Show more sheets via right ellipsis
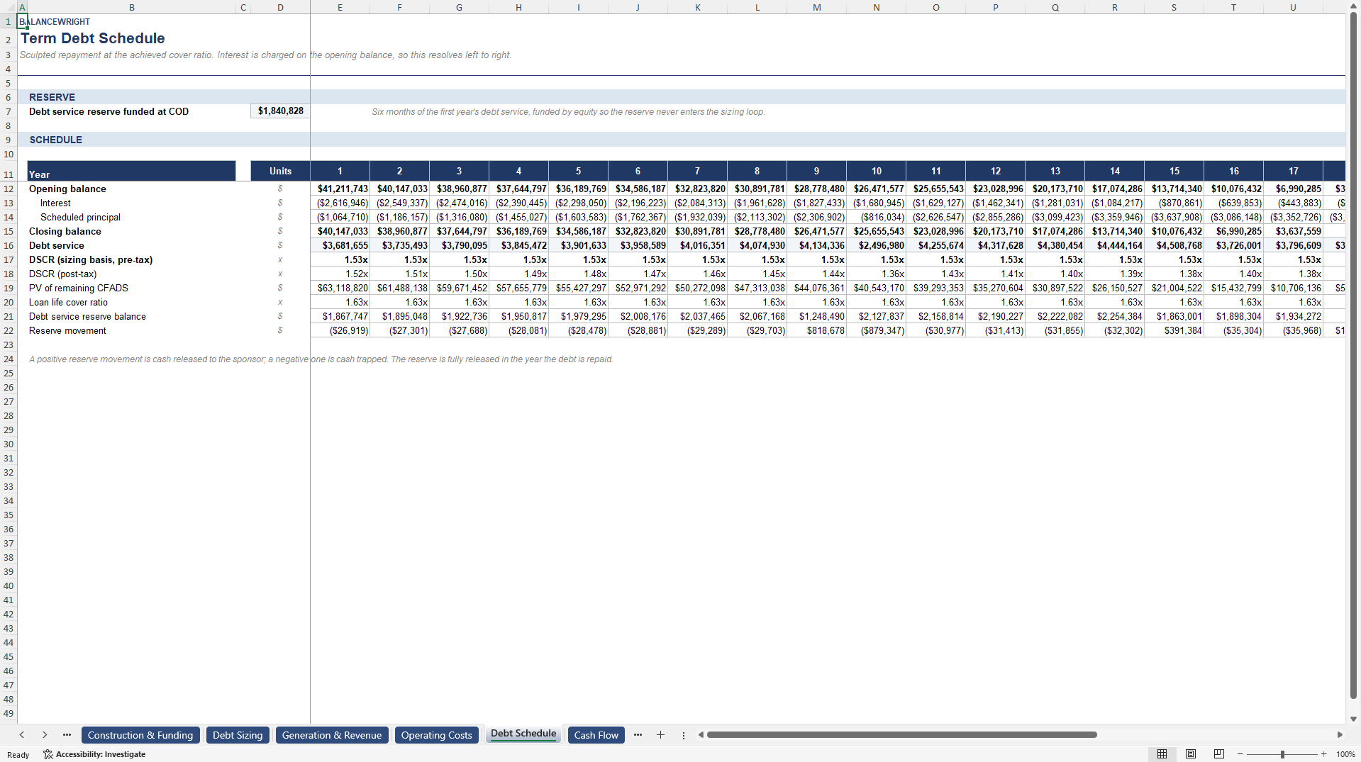This screenshot has width=1361, height=762. (x=638, y=735)
